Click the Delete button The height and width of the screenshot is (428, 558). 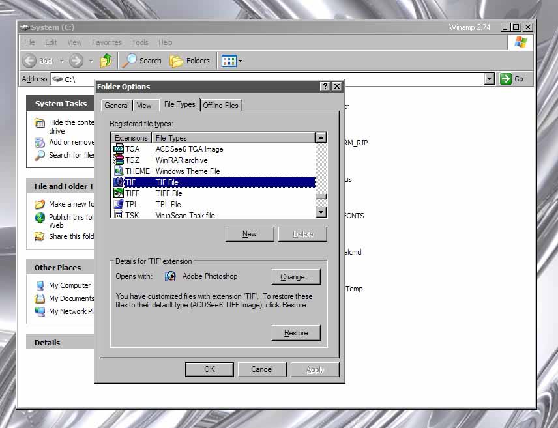pyautogui.click(x=302, y=234)
